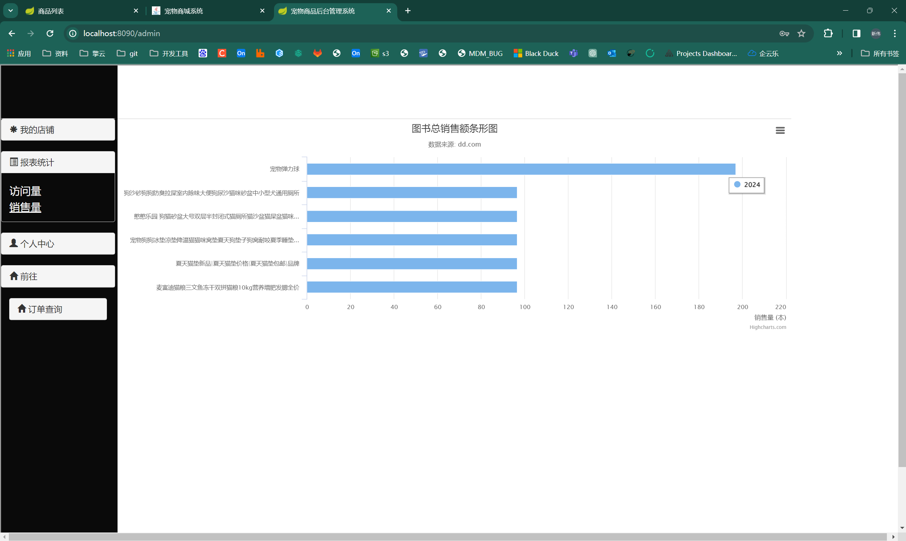Open the tab search dropdown arrow
Screen dimensions: 906x541
(x=11, y=11)
